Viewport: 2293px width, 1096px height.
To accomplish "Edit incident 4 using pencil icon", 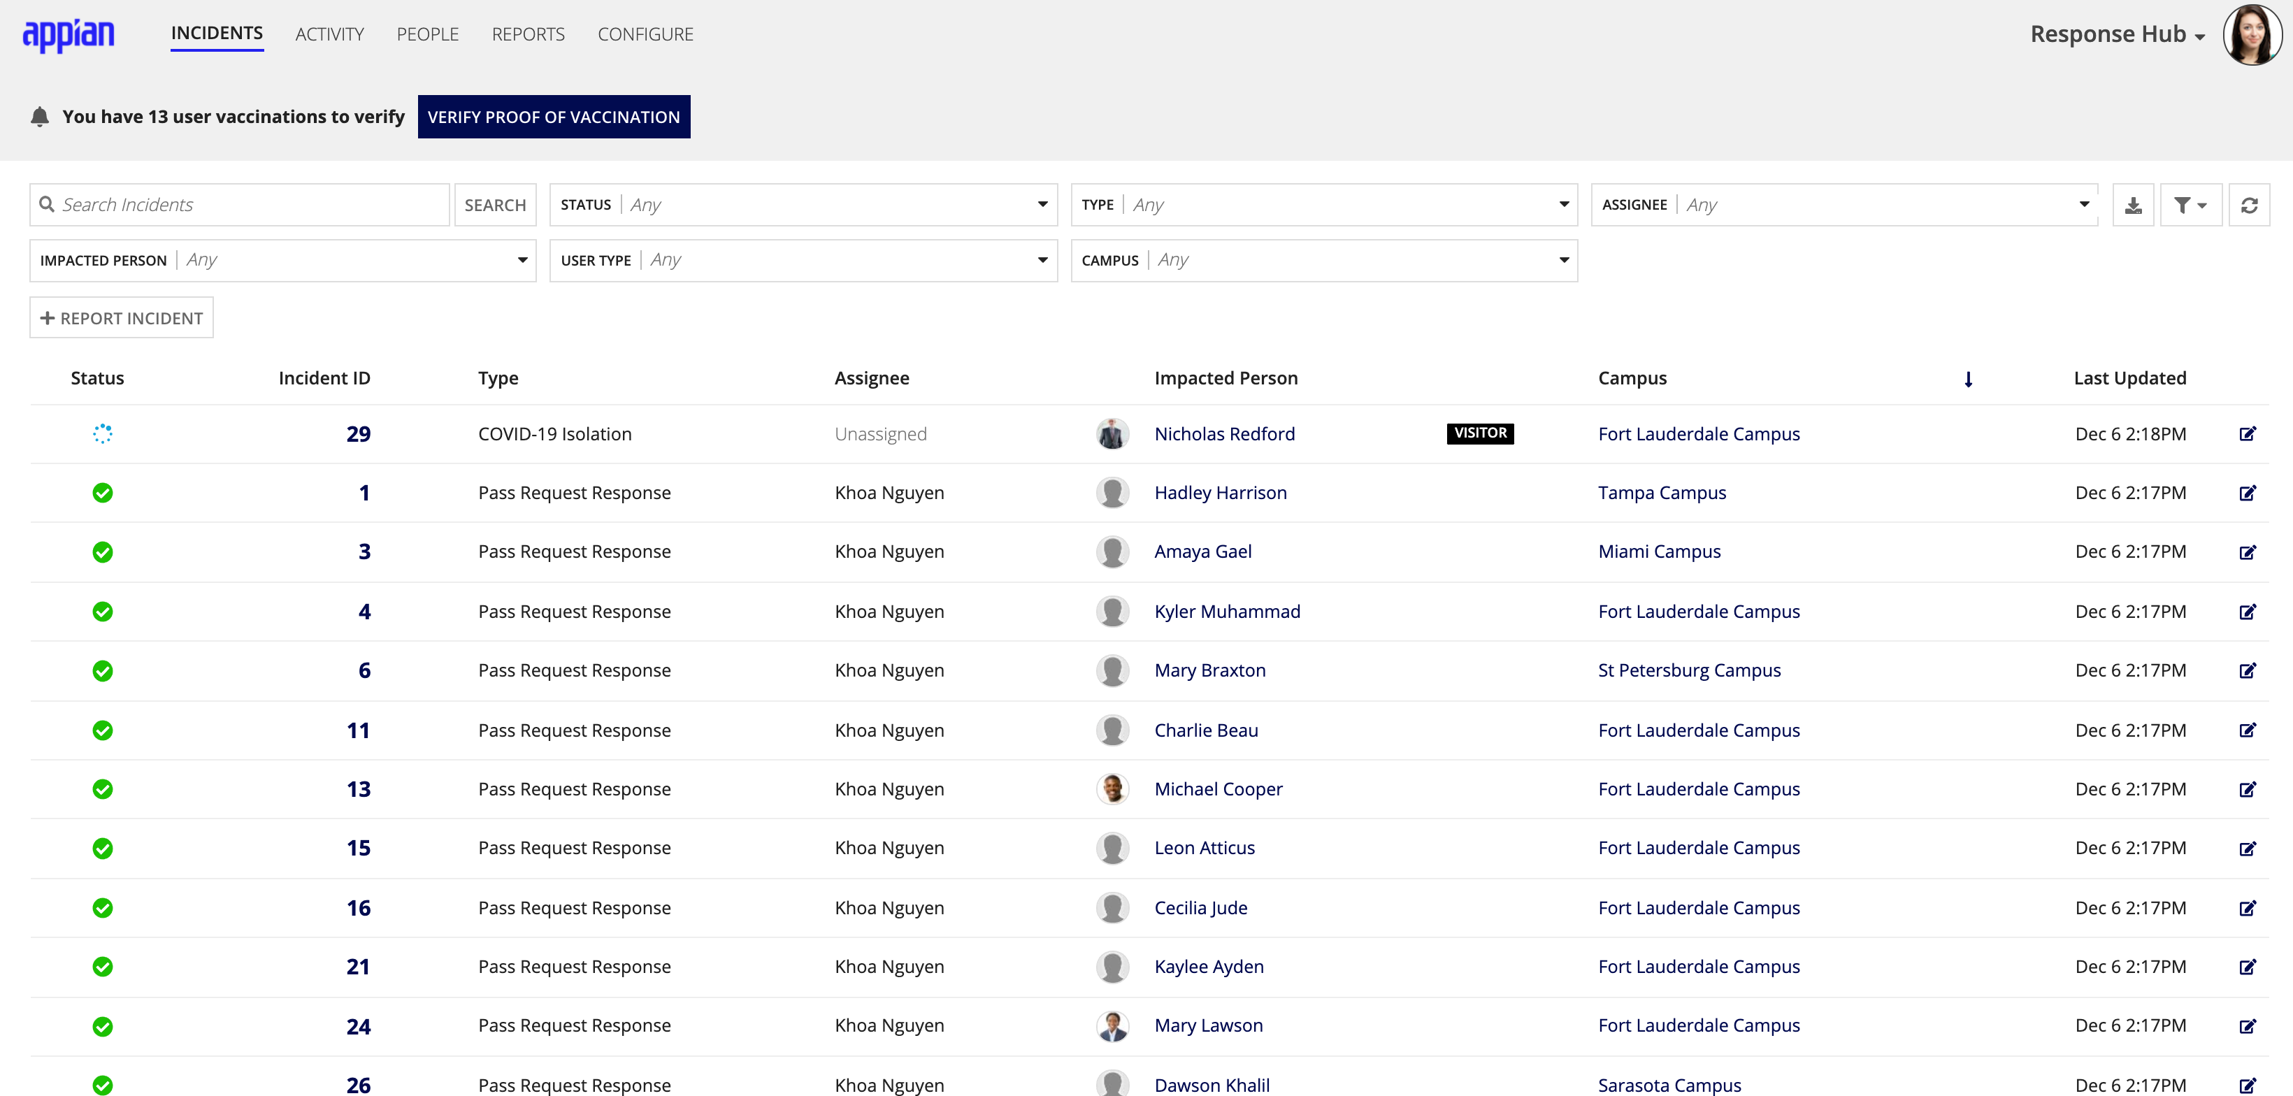I will [2248, 612].
